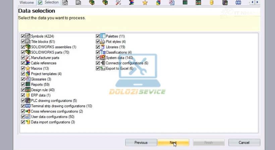
Task: Cancel the wizard with Cancel button
Action: click(x=244, y=143)
